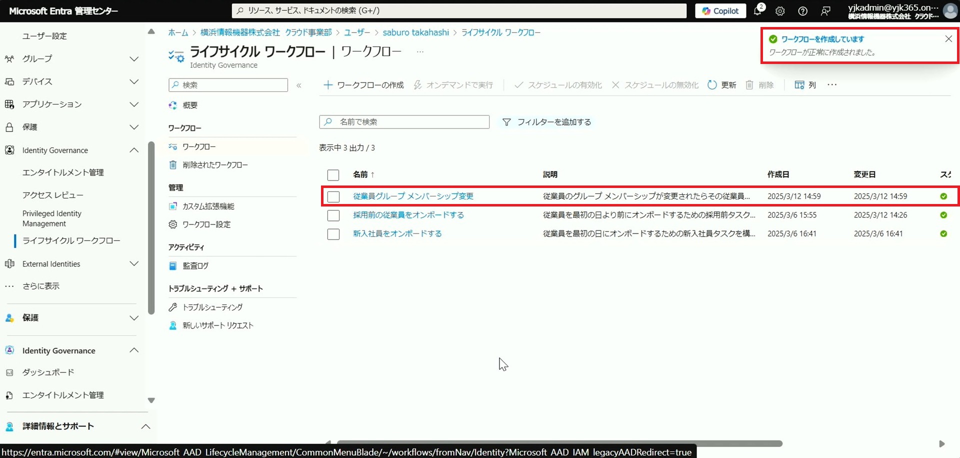
Task: Collapse the lower Identity Governance section
Action: coord(134,350)
